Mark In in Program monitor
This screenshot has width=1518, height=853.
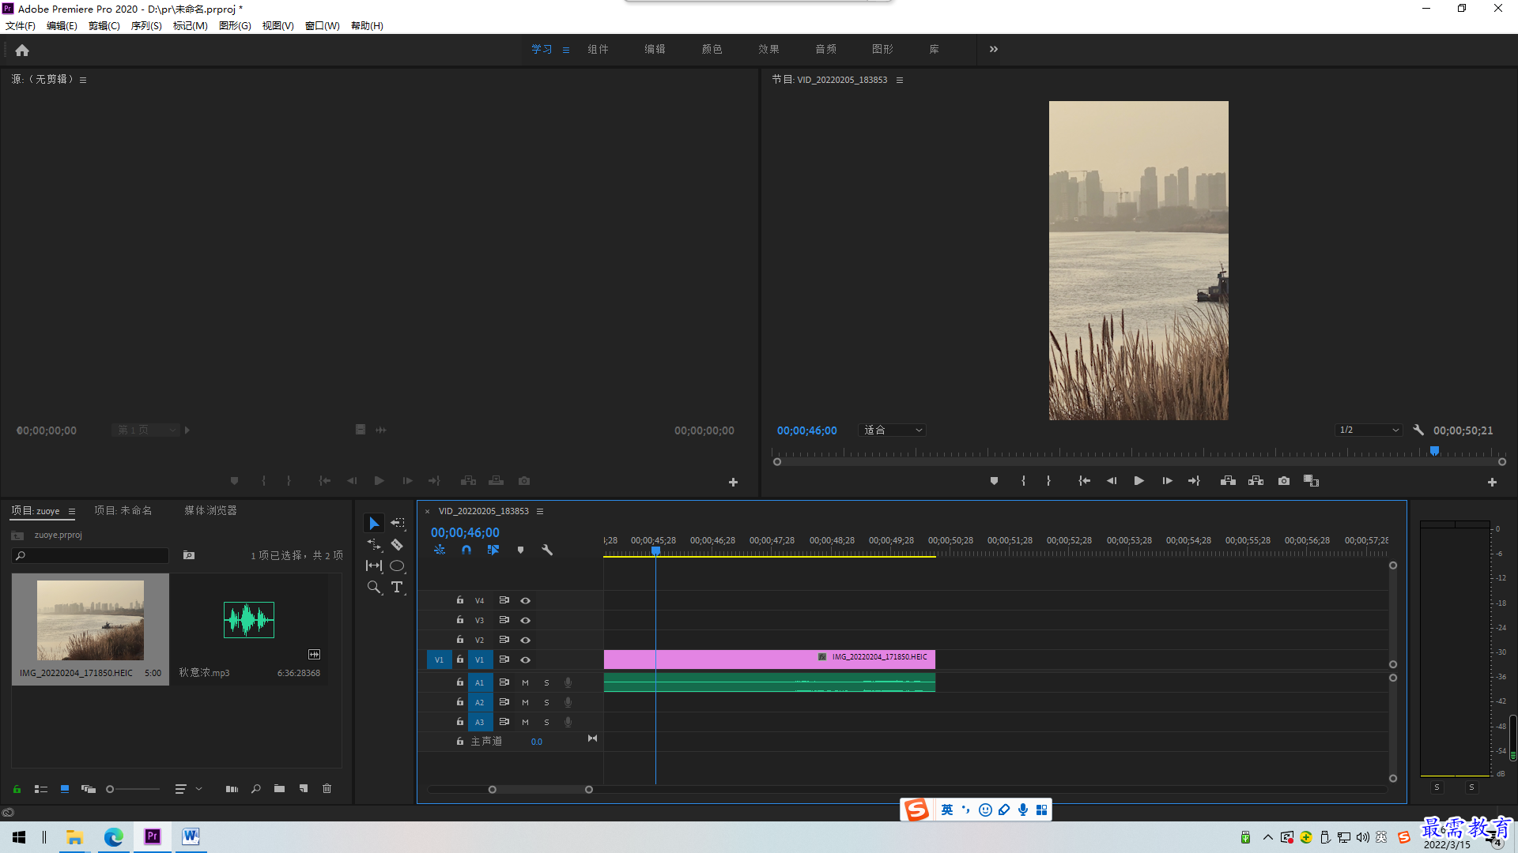tap(1023, 480)
